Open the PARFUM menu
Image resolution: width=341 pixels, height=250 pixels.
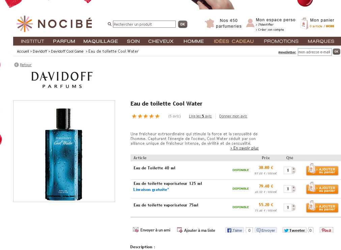click(64, 41)
